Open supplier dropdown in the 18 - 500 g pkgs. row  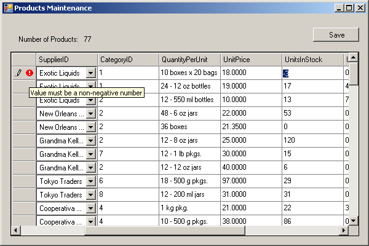91,181
